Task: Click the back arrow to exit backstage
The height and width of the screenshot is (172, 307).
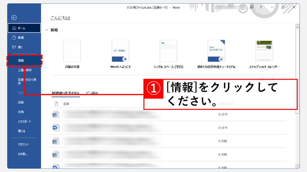Action: click(14, 18)
